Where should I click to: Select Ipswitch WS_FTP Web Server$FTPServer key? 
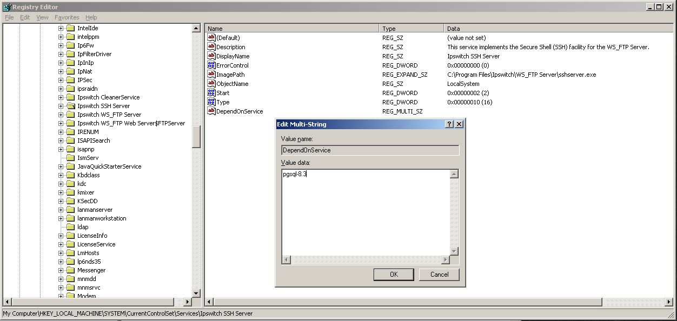pos(131,123)
